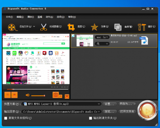The width and height of the screenshot is (160, 128).
Task: Pause the preview playback
Action: [7, 95]
